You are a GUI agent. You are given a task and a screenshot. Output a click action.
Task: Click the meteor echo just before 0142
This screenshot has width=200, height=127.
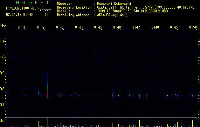38,93
